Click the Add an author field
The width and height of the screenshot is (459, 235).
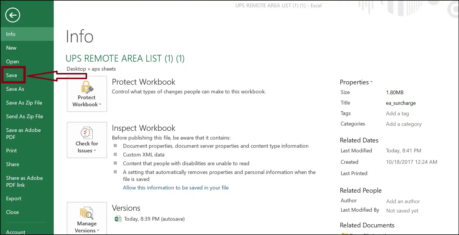coord(403,201)
